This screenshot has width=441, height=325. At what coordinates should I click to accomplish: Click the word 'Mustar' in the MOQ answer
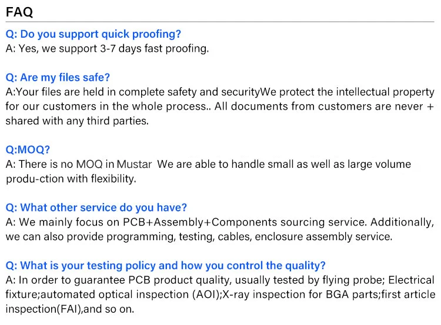click(x=135, y=164)
